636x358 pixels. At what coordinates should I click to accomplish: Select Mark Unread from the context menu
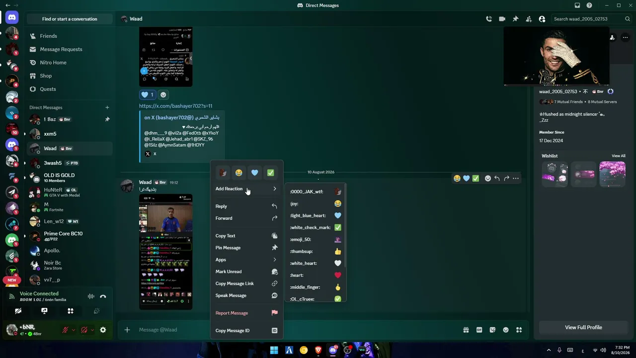(x=246, y=271)
